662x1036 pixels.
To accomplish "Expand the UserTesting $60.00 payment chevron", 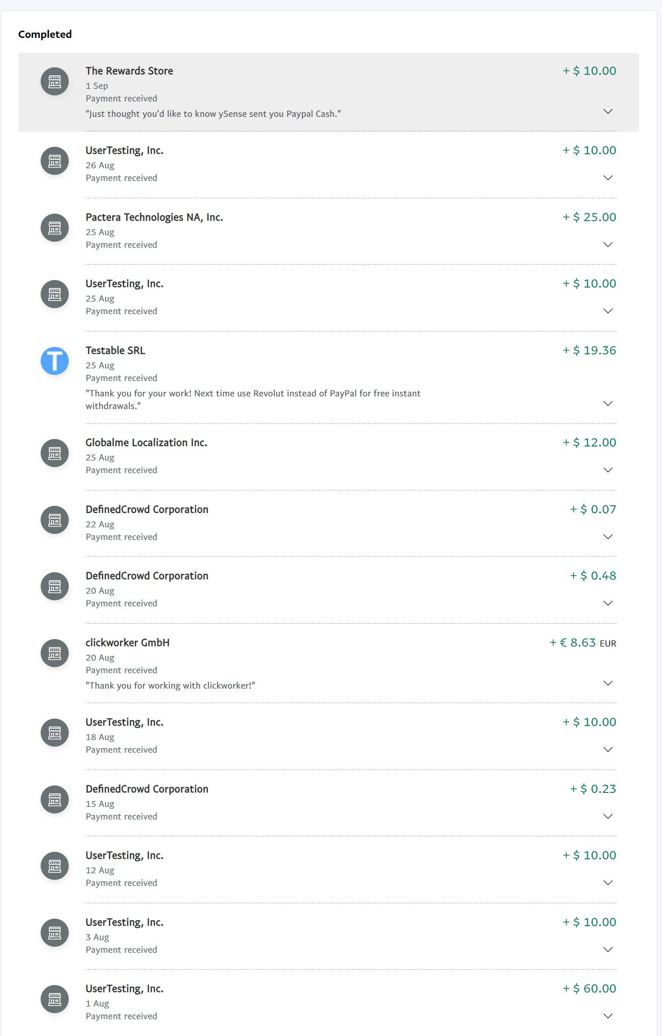I will point(608,1016).
